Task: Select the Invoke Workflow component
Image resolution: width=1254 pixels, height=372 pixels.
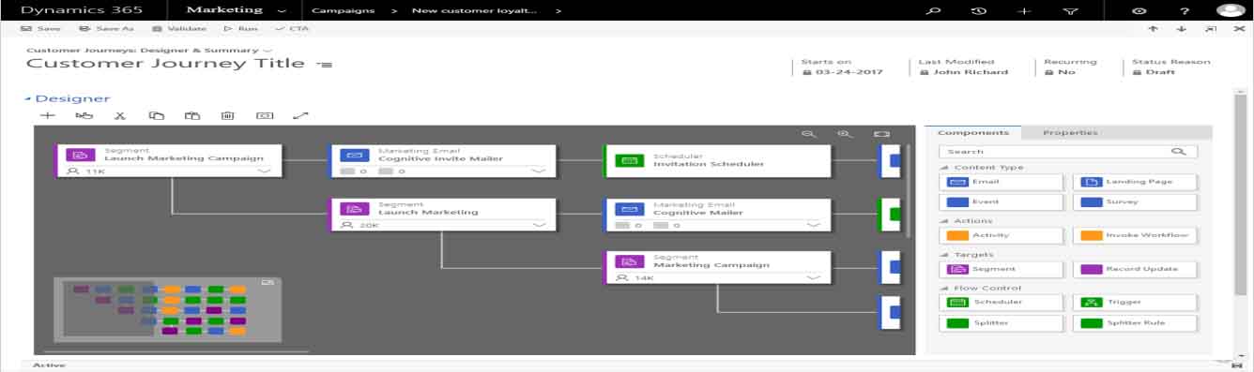Action: point(1135,235)
